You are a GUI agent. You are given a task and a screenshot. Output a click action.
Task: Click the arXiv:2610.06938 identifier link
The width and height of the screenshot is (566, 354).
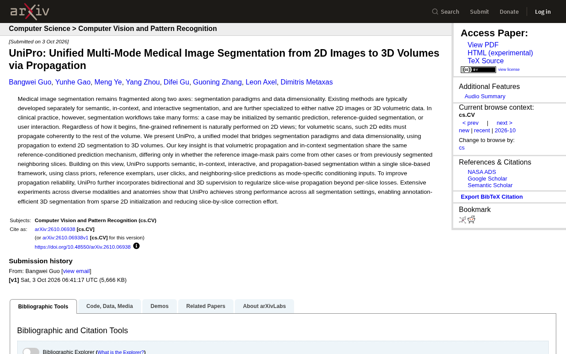55,229
